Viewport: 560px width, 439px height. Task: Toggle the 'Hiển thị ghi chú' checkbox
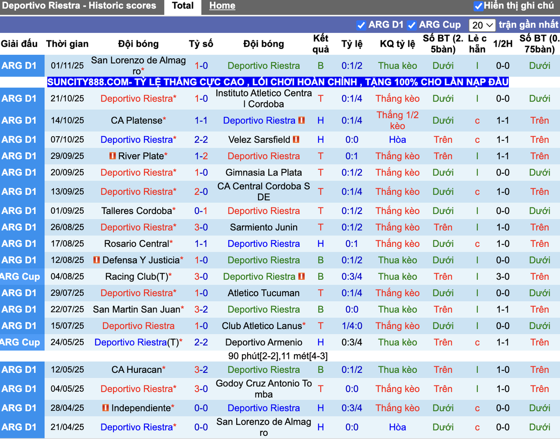[478, 6]
